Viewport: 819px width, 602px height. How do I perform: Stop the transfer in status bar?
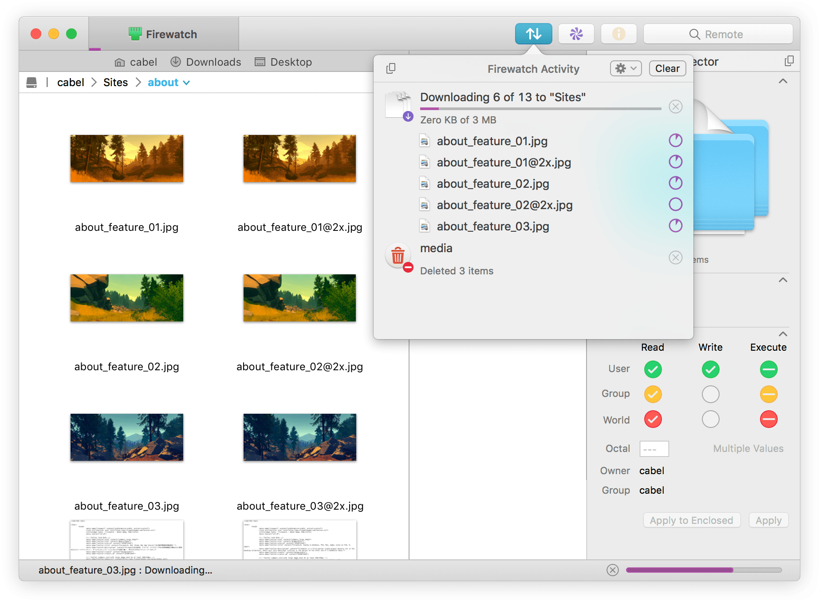[613, 570]
